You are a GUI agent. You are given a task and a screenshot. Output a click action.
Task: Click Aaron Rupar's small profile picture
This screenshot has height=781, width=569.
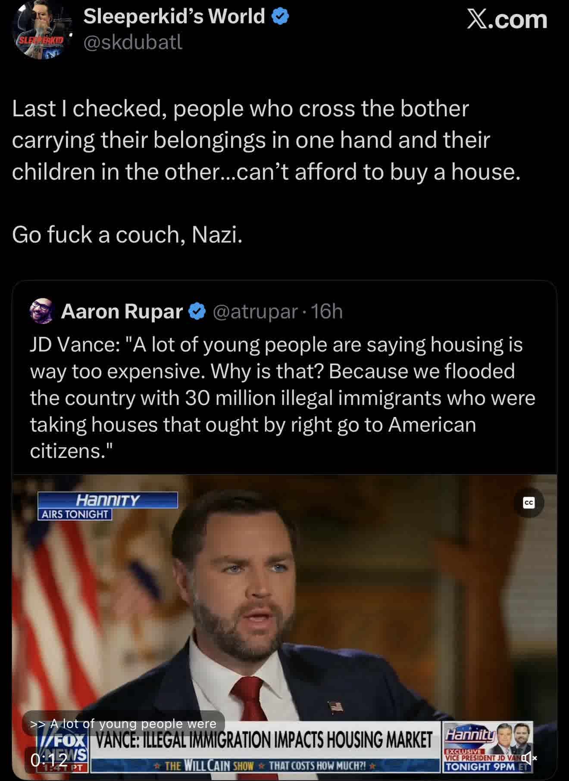coord(42,311)
